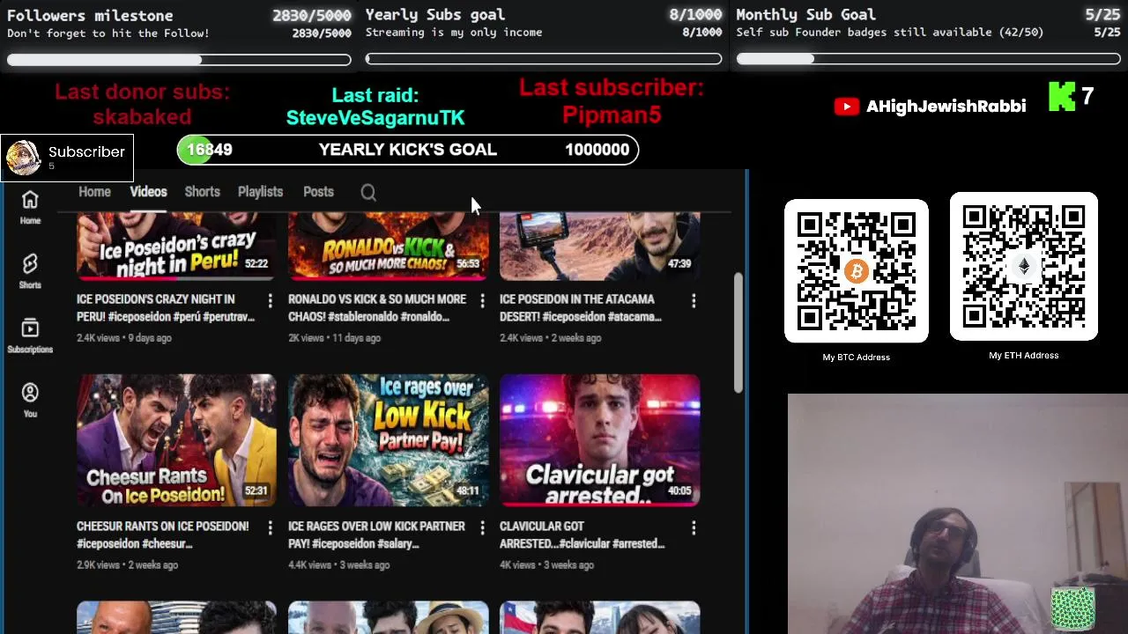Select the Videos tab
Viewport: 1128px width, 634px height.
tap(148, 191)
